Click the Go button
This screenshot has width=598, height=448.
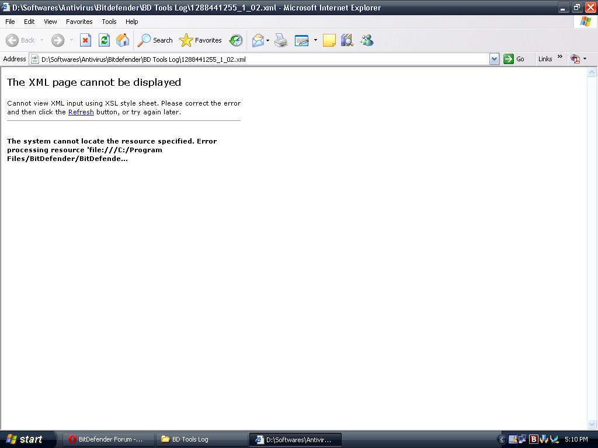pyautogui.click(x=514, y=59)
